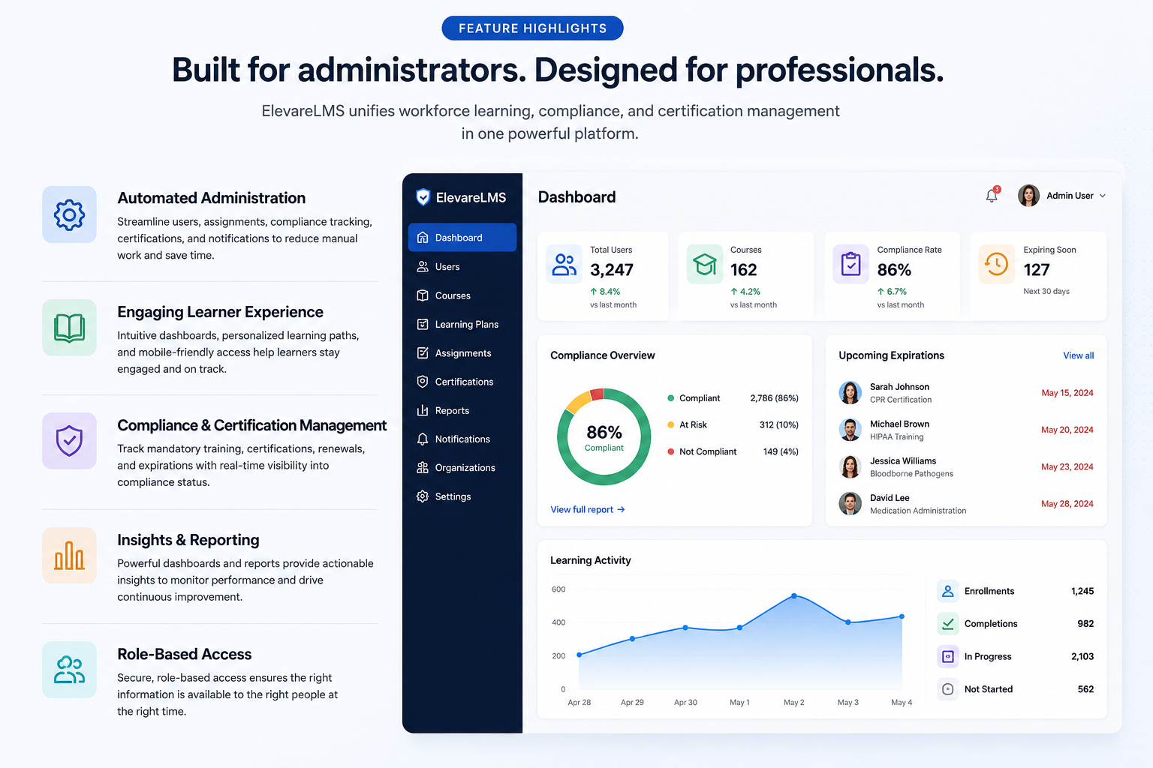Click the HIPAA Training label
Viewport: 1153px width, 768px height.
coord(897,436)
